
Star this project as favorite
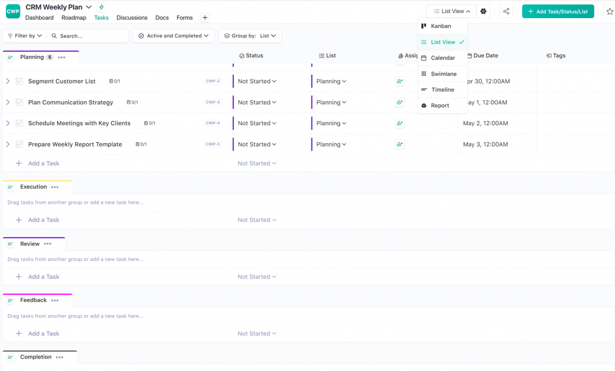coord(609,12)
